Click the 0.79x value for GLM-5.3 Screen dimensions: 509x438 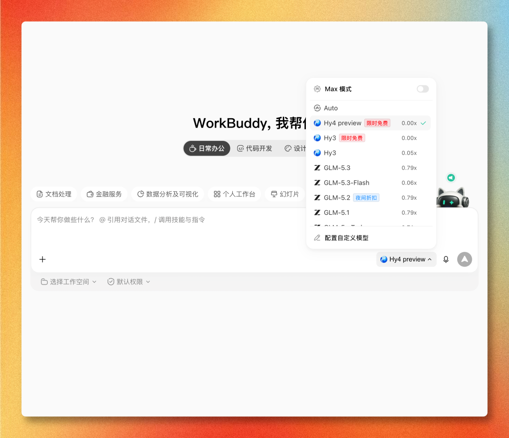[409, 168]
